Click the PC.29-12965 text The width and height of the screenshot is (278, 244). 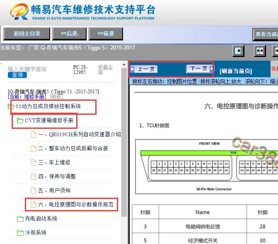point(80,70)
